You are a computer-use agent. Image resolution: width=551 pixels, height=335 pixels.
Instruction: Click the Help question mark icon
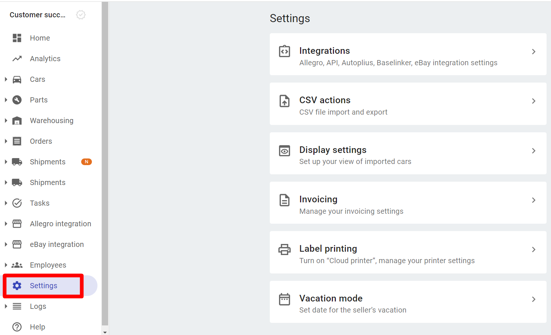[x=17, y=327]
